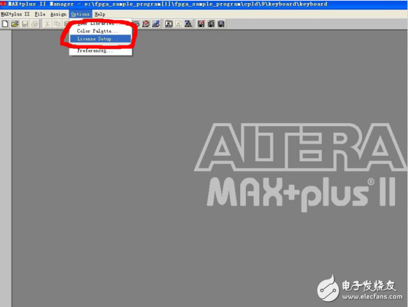Open the MAX+plus II menu
This screenshot has height=307, width=408.
tap(15, 14)
